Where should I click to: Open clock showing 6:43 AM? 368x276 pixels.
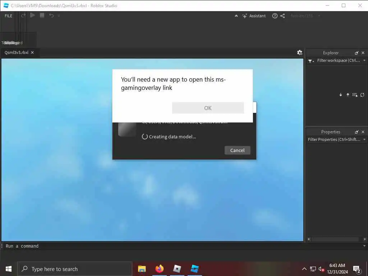click(337, 269)
